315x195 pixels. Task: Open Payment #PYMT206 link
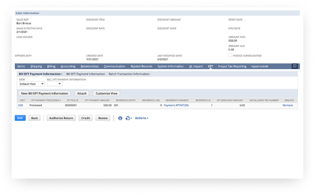tap(176, 105)
